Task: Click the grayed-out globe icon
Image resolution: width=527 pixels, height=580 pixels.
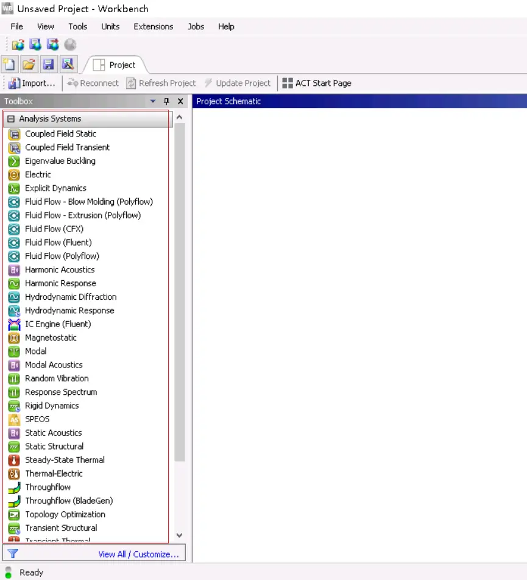Action: (x=70, y=44)
